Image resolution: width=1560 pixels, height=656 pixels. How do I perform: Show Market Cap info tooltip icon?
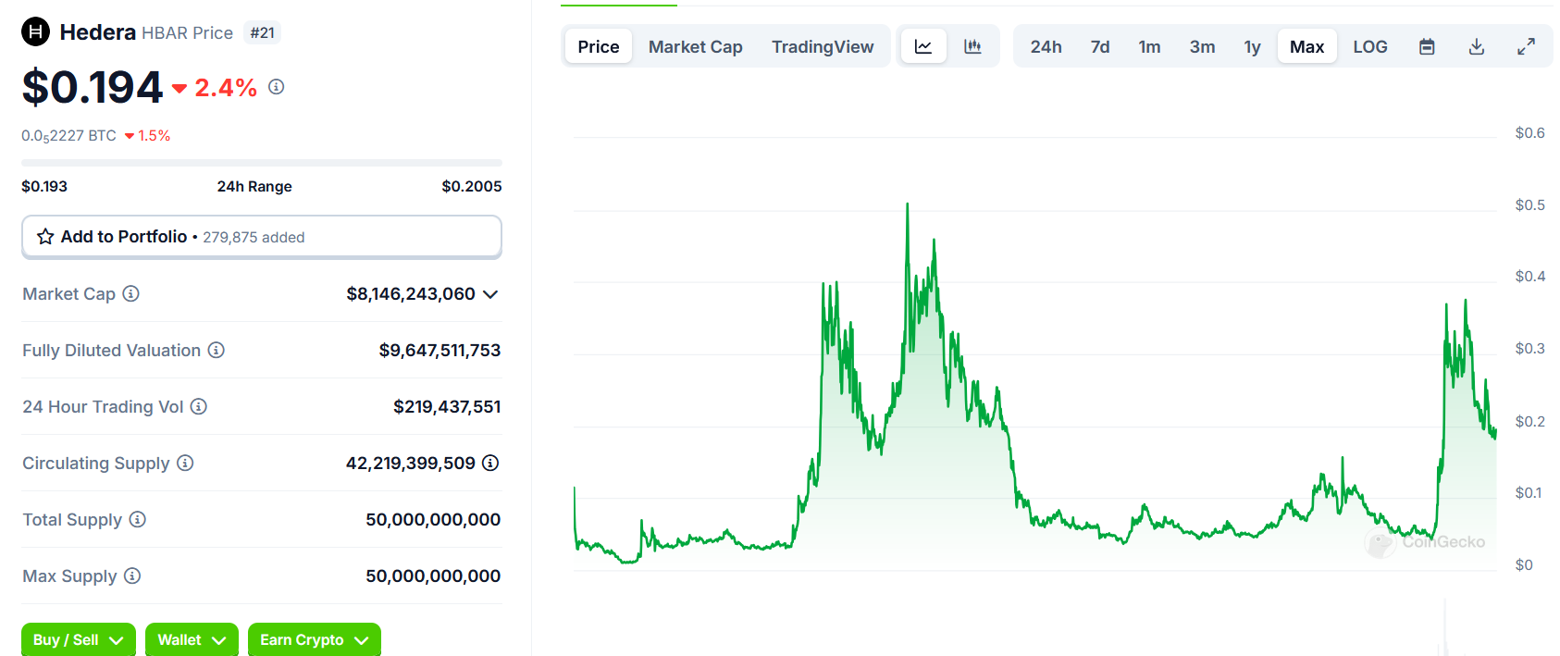pyautogui.click(x=131, y=293)
